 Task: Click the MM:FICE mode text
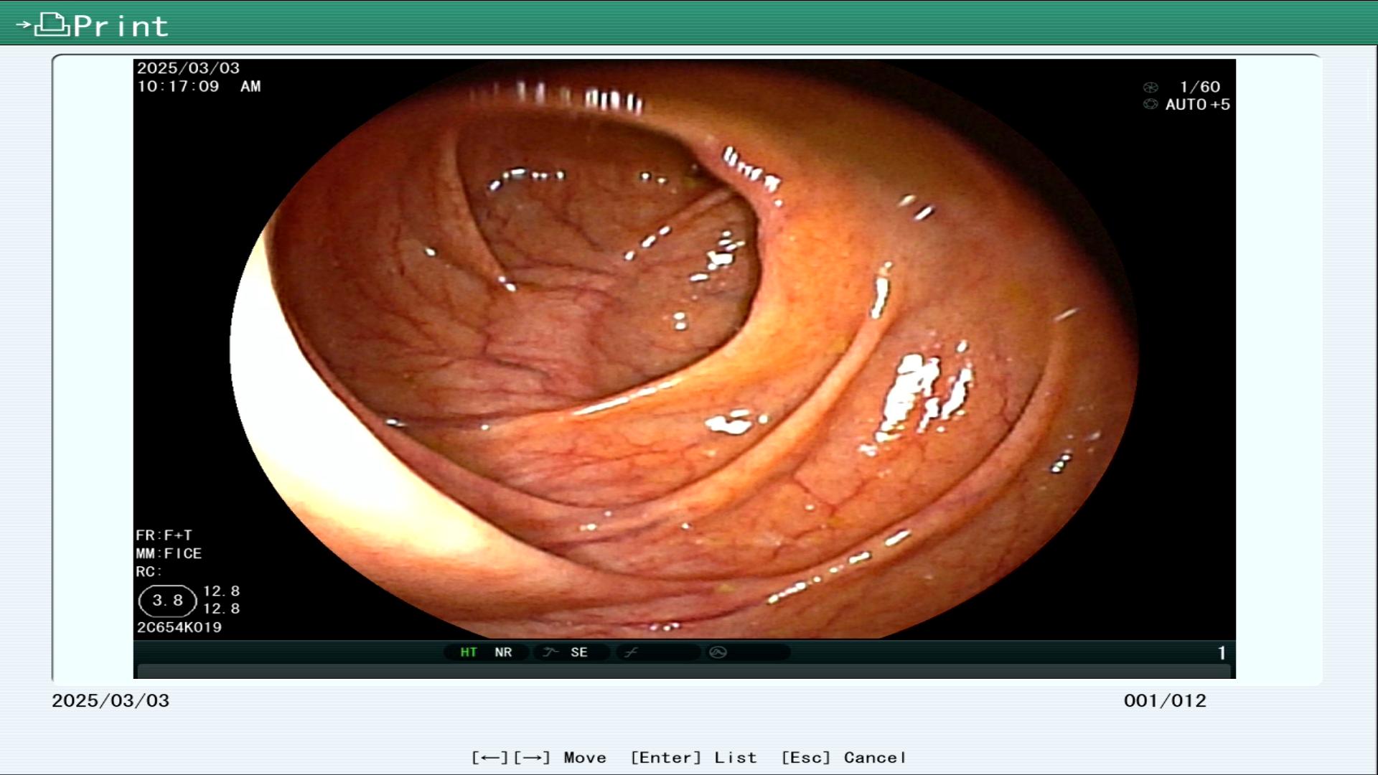(x=169, y=554)
